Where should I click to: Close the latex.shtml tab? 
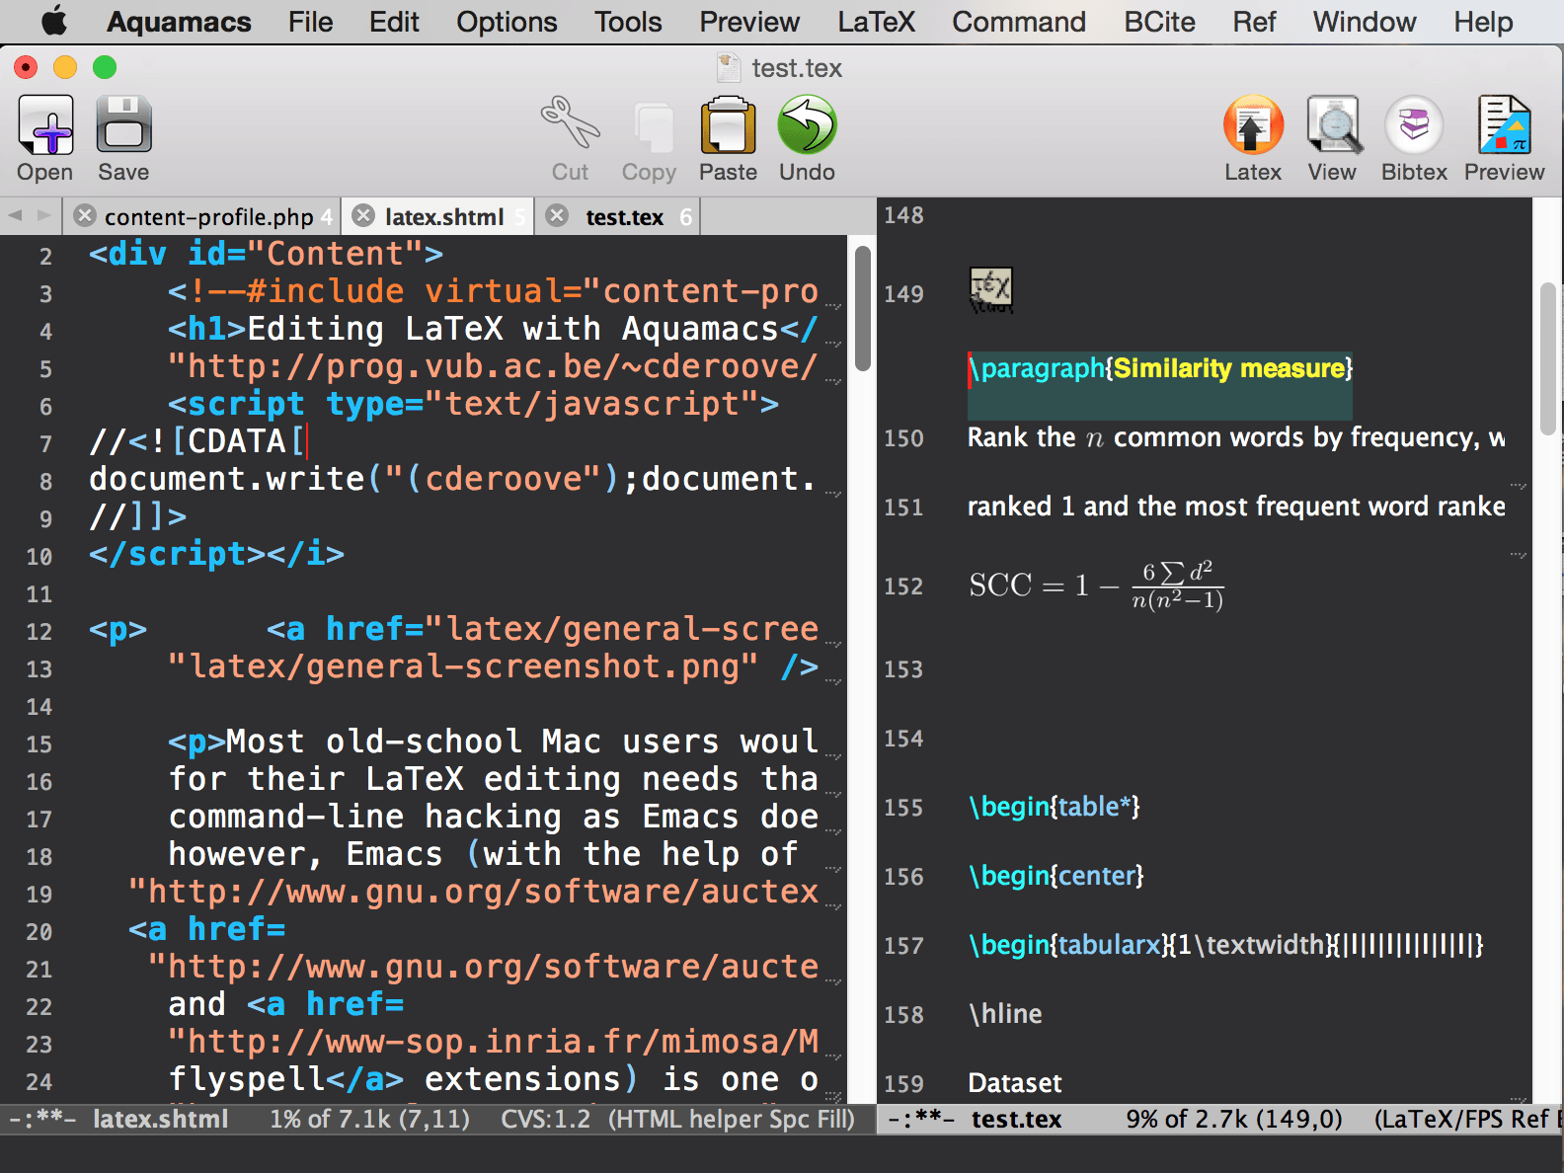pos(364,216)
